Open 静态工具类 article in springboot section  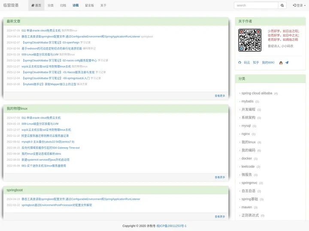(x=81, y=199)
